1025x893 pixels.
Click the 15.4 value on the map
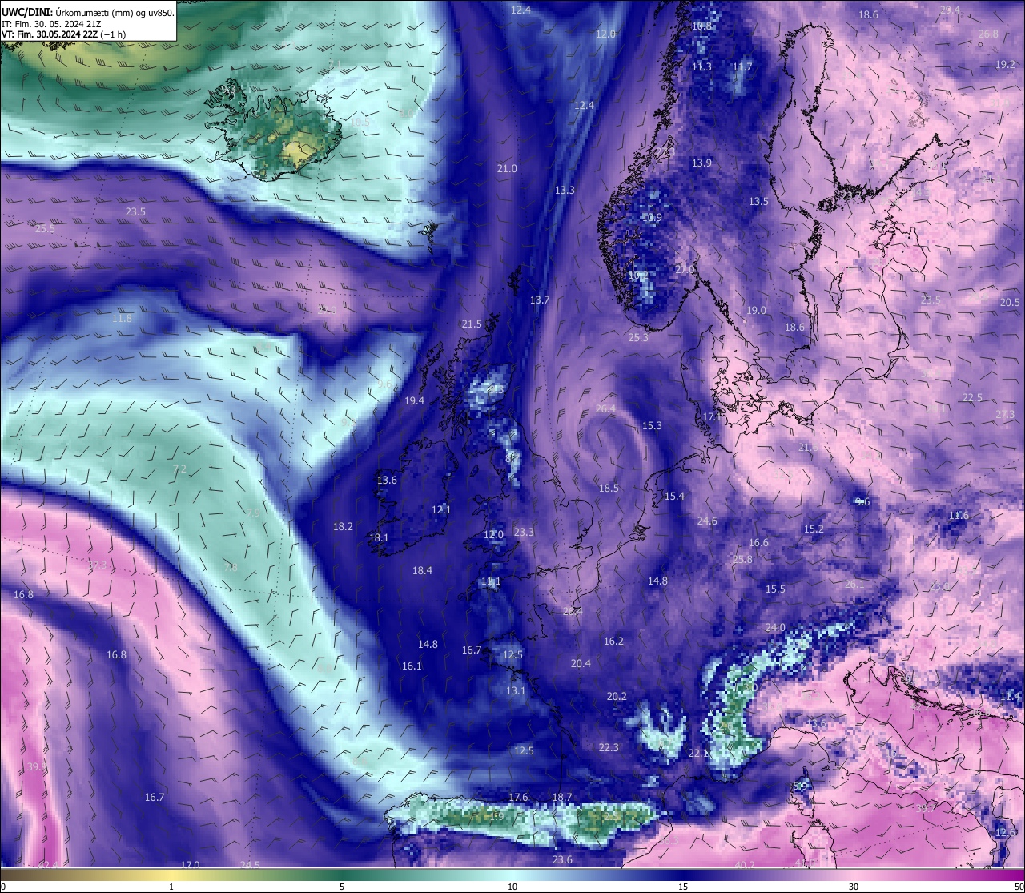pyautogui.click(x=674, y=496)
